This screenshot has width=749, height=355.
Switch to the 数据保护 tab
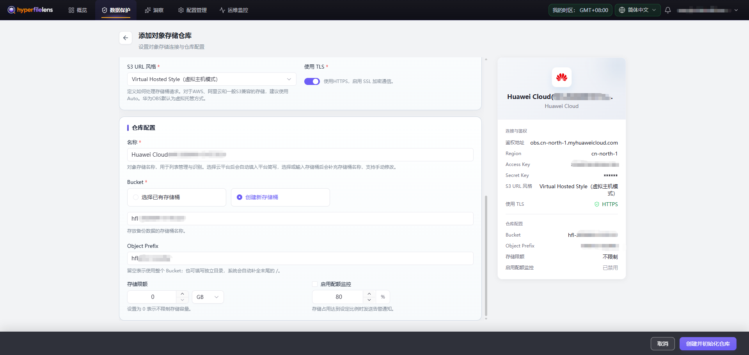pyautogui.click(x=116, y=10)
